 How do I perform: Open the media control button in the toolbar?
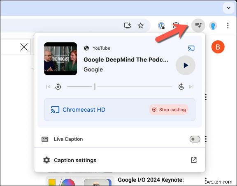pos(198,25)
